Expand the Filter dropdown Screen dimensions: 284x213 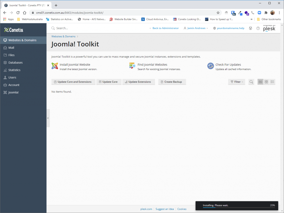237,82
